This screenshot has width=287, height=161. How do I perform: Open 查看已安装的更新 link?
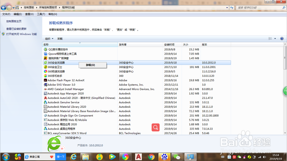[16, 29]
